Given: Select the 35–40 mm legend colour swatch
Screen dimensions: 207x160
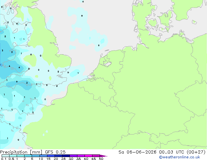Looking at the screenshot, I should coord(81,156).
